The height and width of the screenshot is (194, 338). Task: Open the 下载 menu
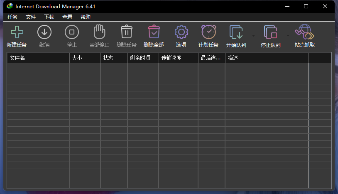(49, 17)
